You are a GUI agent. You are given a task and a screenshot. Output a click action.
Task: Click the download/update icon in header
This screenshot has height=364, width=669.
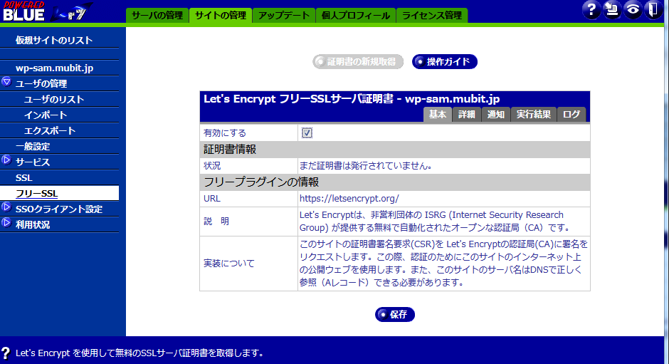[612, 9]
